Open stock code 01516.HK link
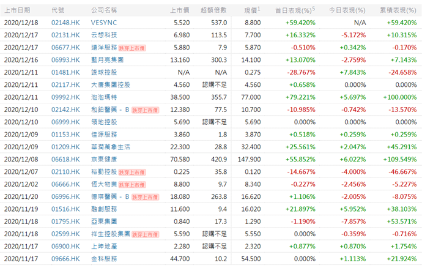The width and height of the screenshot is (422, 268). [x=65, y=209]
